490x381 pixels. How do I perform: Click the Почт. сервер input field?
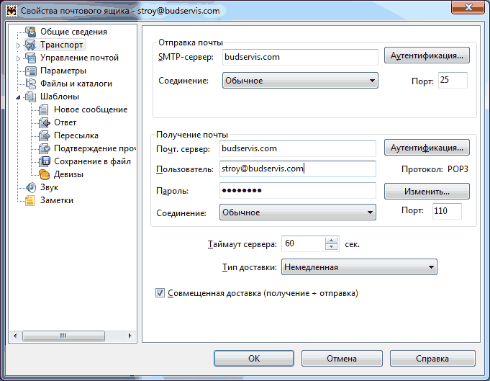[297, 148]
